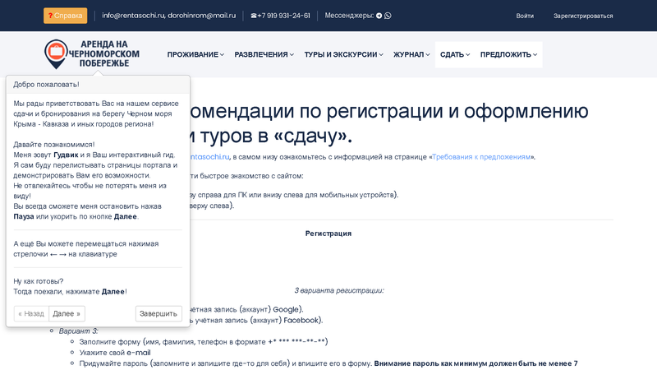Open the Требования к предложениям link

pyautogui.click(x=482, y=156)
